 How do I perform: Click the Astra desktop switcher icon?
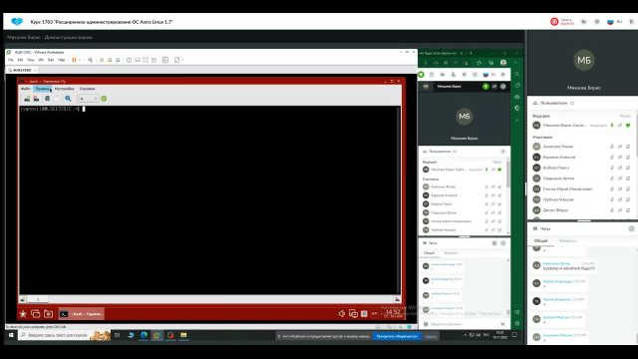coord(36,314)
